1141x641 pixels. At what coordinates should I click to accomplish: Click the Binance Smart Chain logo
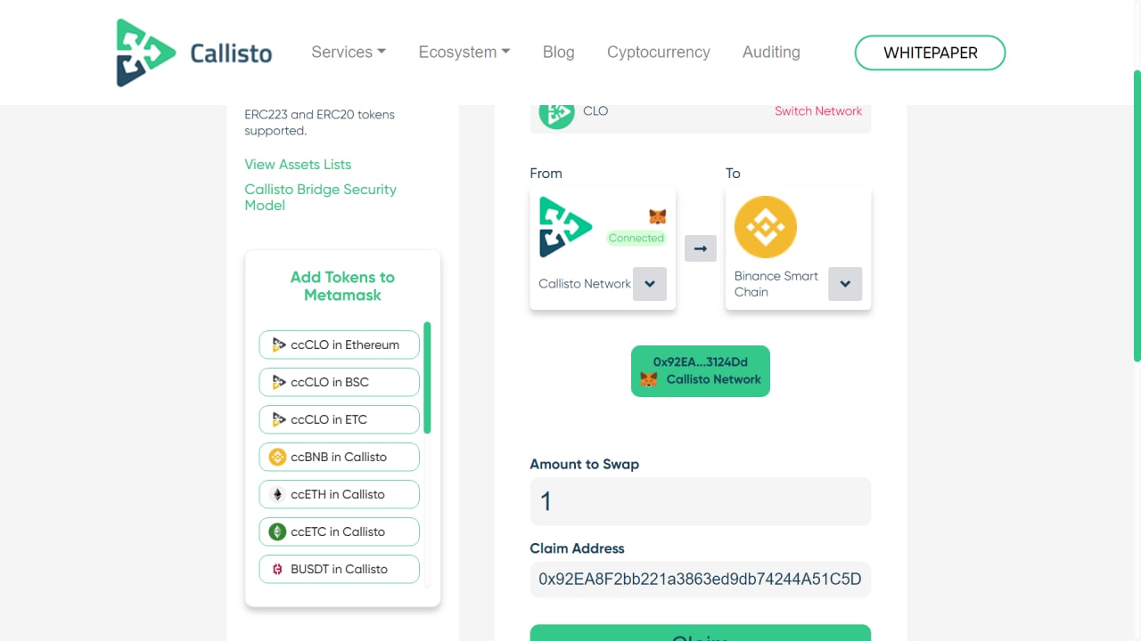[x=765, y=227]
